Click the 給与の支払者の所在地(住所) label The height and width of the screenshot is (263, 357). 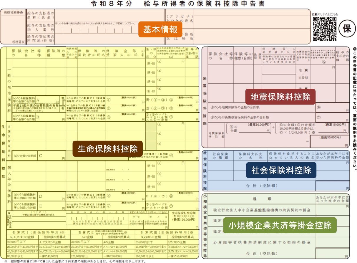(x=40, y=39)
